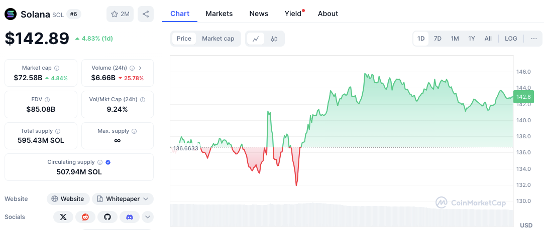Switch to candlestick chart icon

click(x=274, y=39)
